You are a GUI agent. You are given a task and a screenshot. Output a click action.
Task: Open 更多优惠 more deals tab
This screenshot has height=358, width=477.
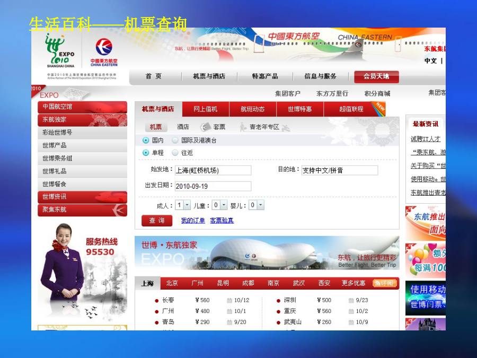click(353, 283)
